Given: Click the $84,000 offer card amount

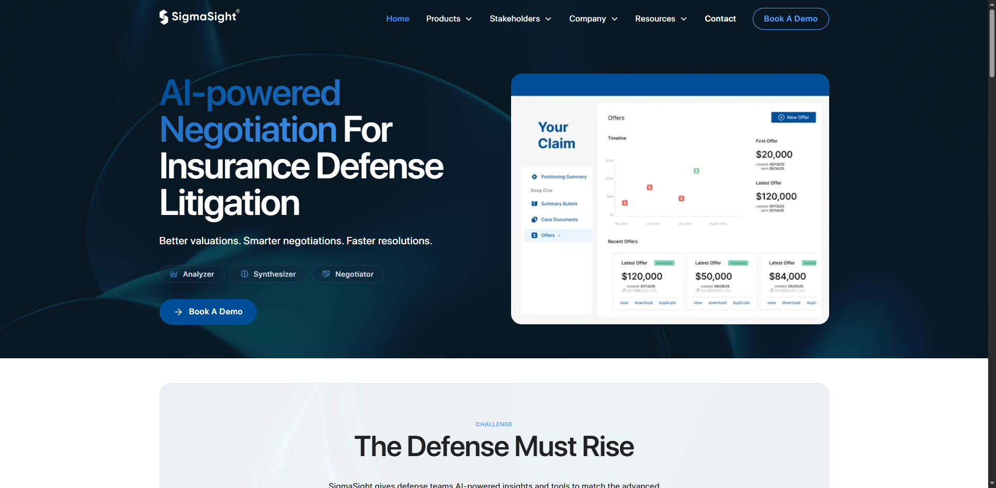Looking at the screenshot, I should tap(787, 277).
